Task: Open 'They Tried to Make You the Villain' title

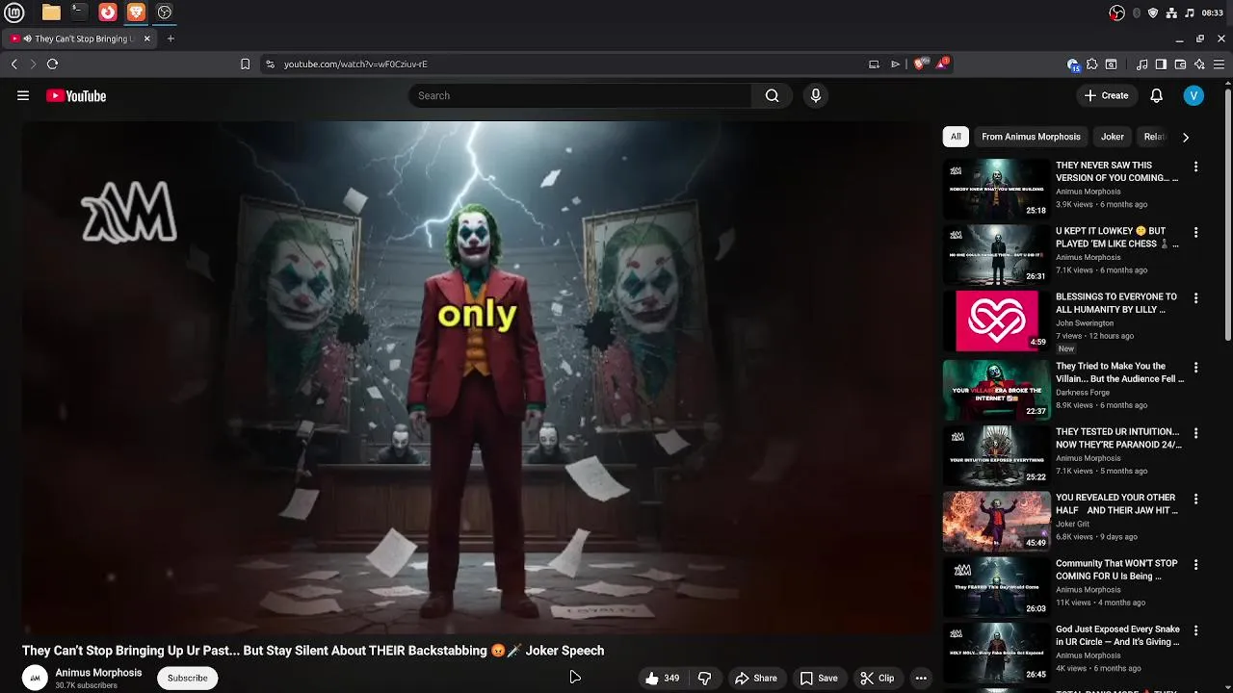Action: (x=1120, y=372)
